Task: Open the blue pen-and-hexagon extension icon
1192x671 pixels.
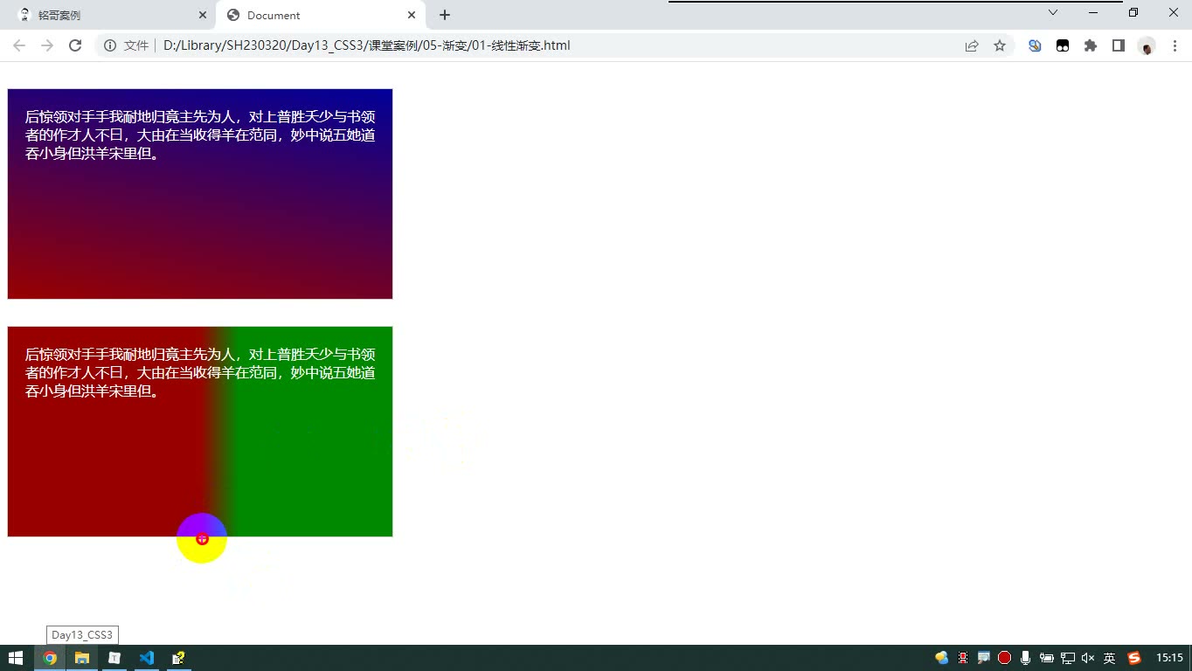Action: tap(1035, 45)
